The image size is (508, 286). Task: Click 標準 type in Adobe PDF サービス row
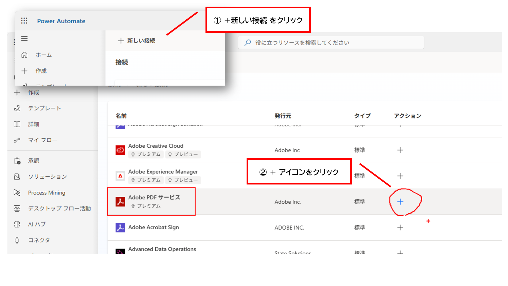click(x=360, y=202)
